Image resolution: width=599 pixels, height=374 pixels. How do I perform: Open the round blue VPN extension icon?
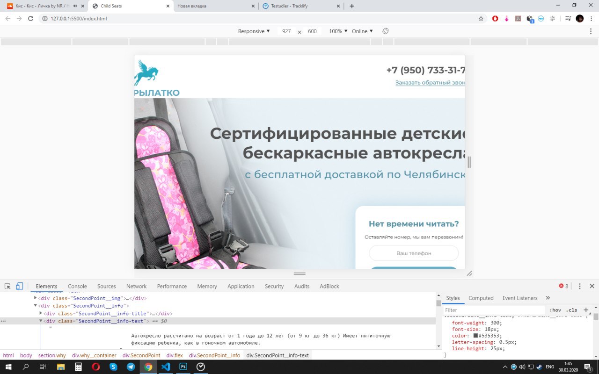point(541,18)
